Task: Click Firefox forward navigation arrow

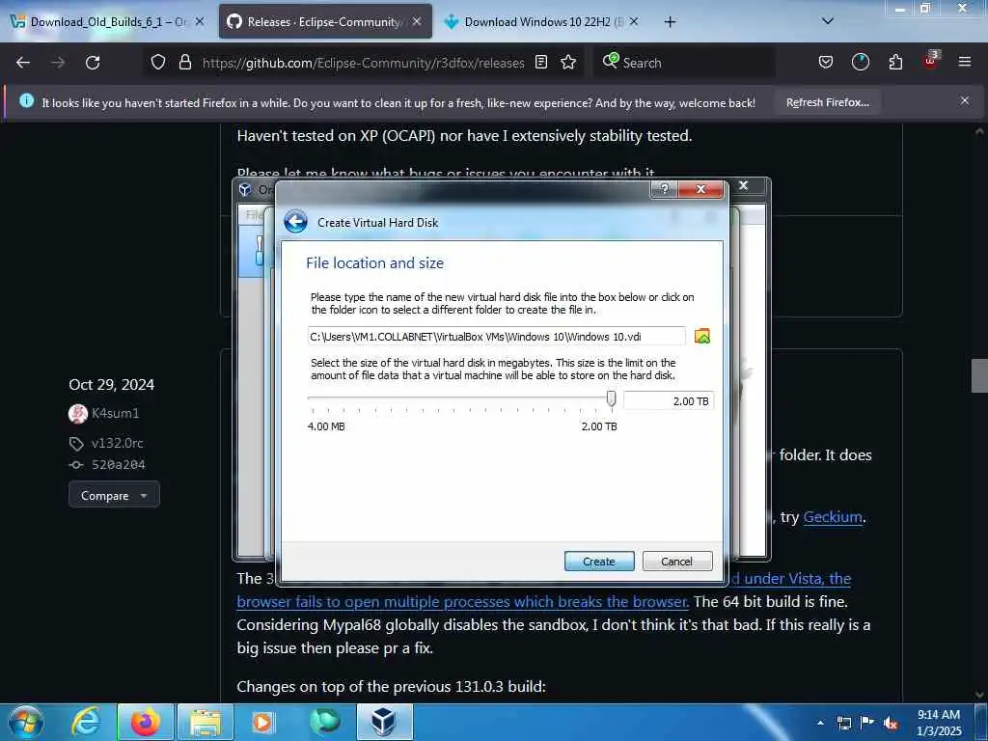Action: (58, 63)
